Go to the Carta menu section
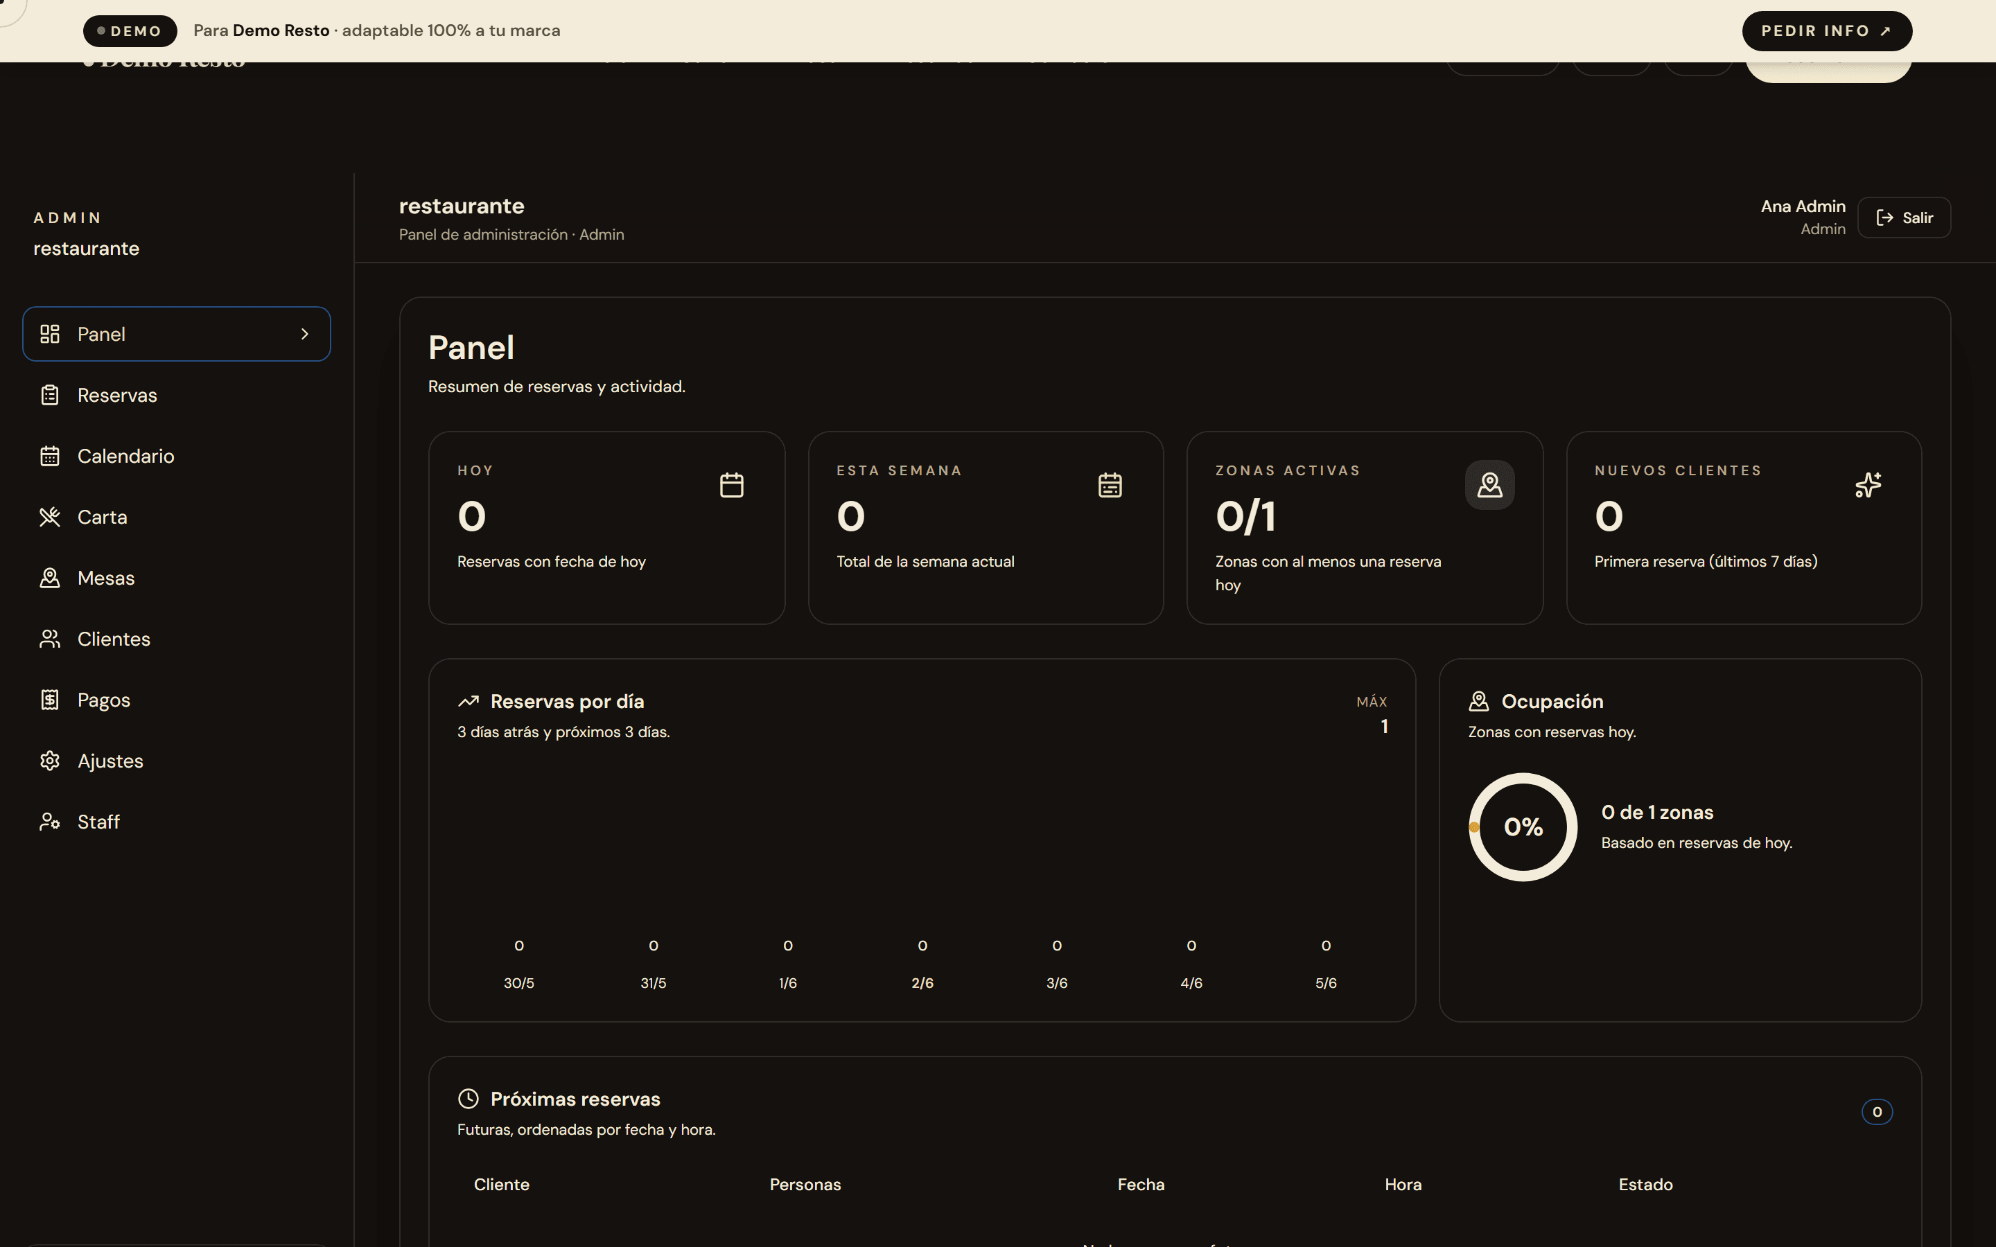The image size is (1996, 1247). (x=177, y=517)
